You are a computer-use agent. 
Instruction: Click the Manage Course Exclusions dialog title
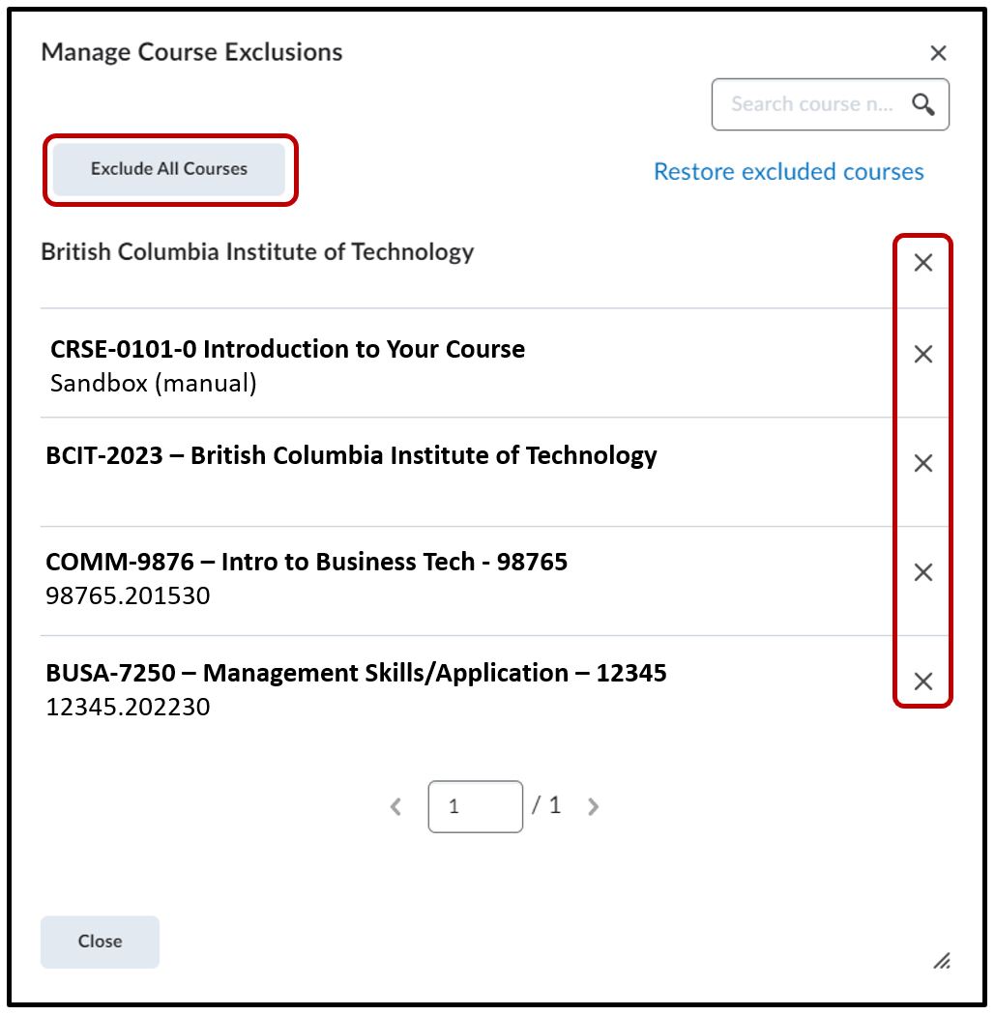pos(191,52)
